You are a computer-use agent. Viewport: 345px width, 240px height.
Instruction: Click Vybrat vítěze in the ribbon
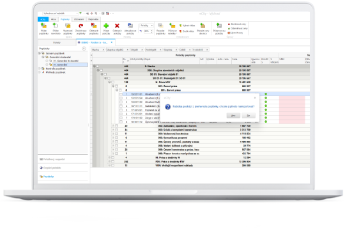(x=187, y=26)
